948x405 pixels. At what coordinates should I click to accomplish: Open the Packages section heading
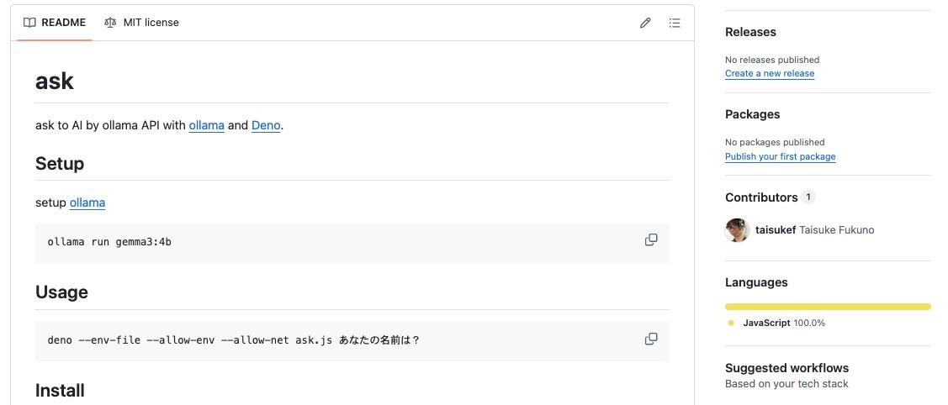(x=752, y=114)
